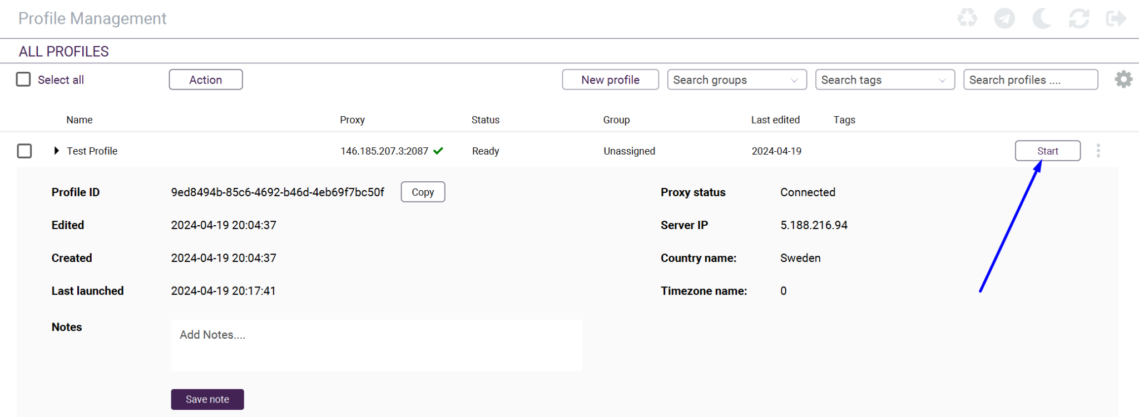Click the New profile button
This screenshot has height=417, width=1139.
610,80
